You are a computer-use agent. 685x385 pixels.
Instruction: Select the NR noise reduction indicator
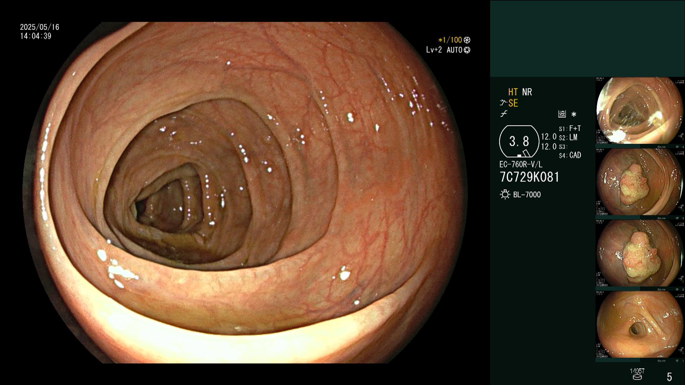(x=527, y=92)
